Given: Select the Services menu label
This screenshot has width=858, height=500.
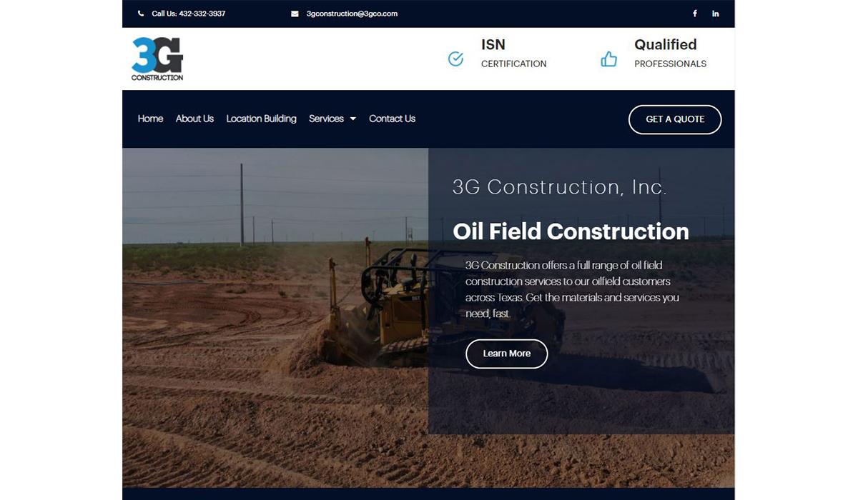Looking at the screenshot, I should [326, 119].
